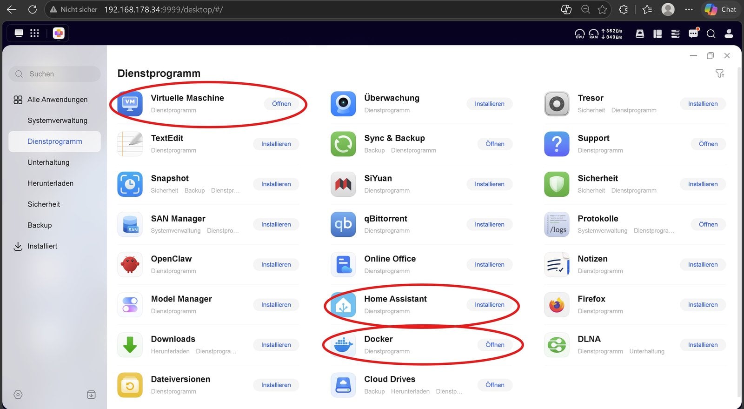744x409 pixels.
Task: Select Dienstprogramm category in sidebar
Action: point(54,141)
